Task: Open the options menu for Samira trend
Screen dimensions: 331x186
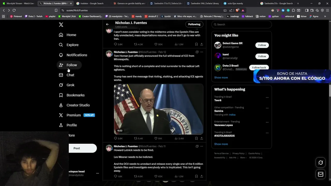Action: [267, 108]
